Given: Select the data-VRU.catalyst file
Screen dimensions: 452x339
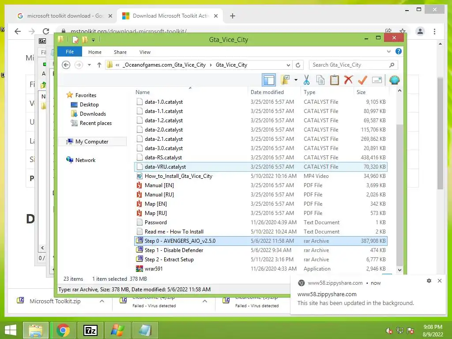Looking at the screenshot, I should [260, 166].
